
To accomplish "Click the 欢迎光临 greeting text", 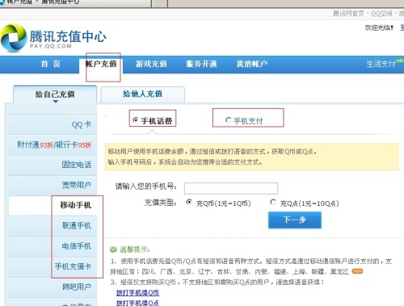I will pos(379,27).
